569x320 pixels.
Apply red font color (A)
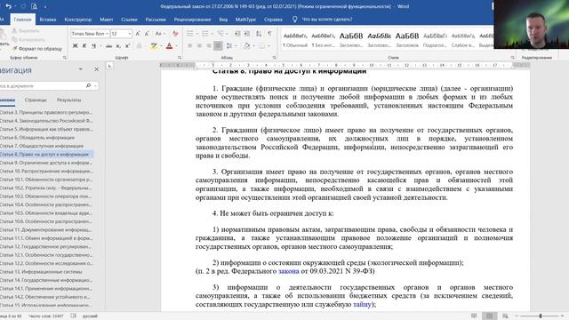(x=169, y=46)
